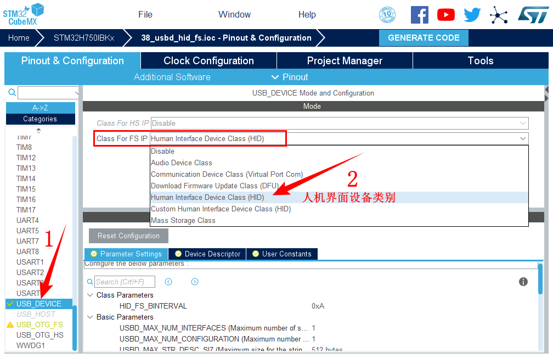Click the ST community network icon
The image size is (553, 358).
coord(498,15)
